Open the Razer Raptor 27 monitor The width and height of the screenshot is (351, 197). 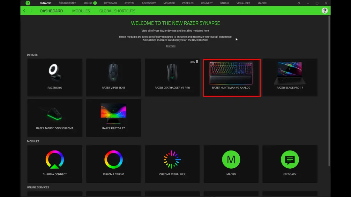click(114, 118)
